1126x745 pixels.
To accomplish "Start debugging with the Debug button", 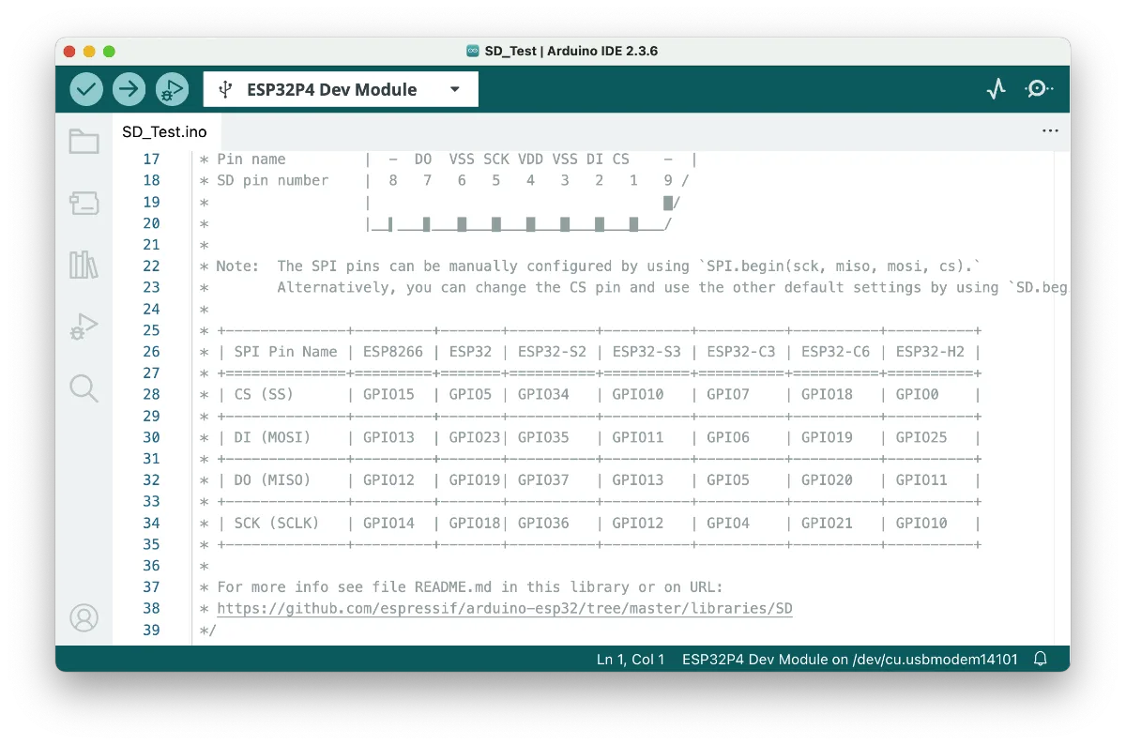I will pos(173,89).
